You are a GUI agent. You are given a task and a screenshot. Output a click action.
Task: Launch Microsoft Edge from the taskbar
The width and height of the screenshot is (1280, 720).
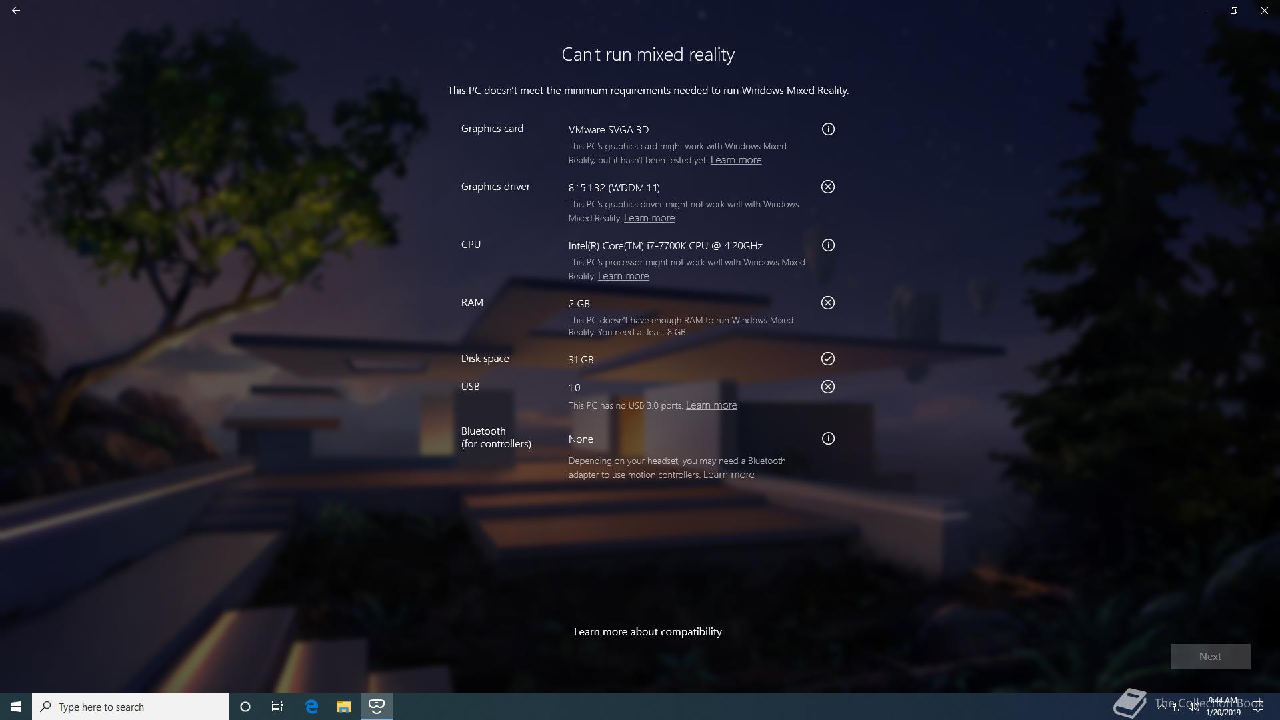311,707
